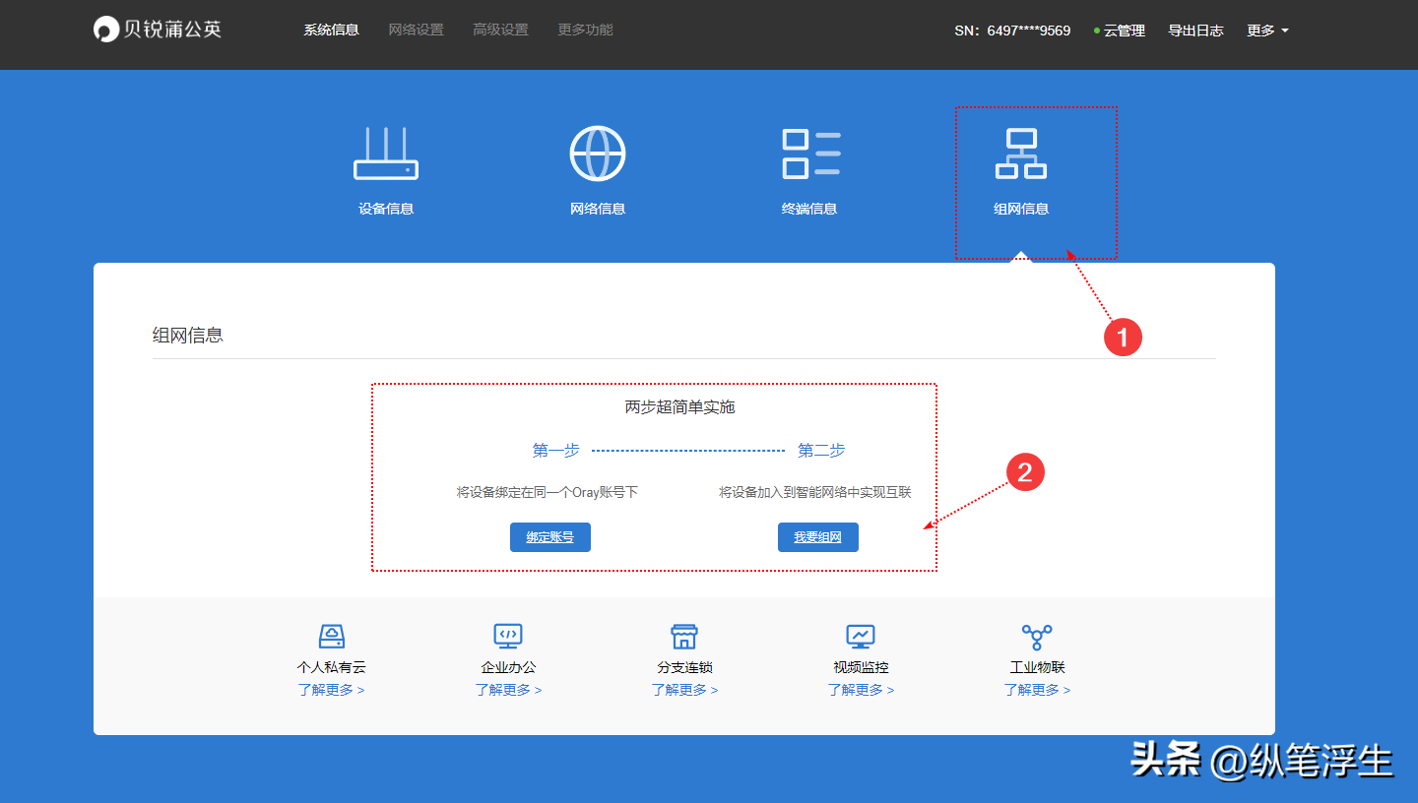
Task: Open the 组网信息 network icon
Action: (x=1021, y=154)
